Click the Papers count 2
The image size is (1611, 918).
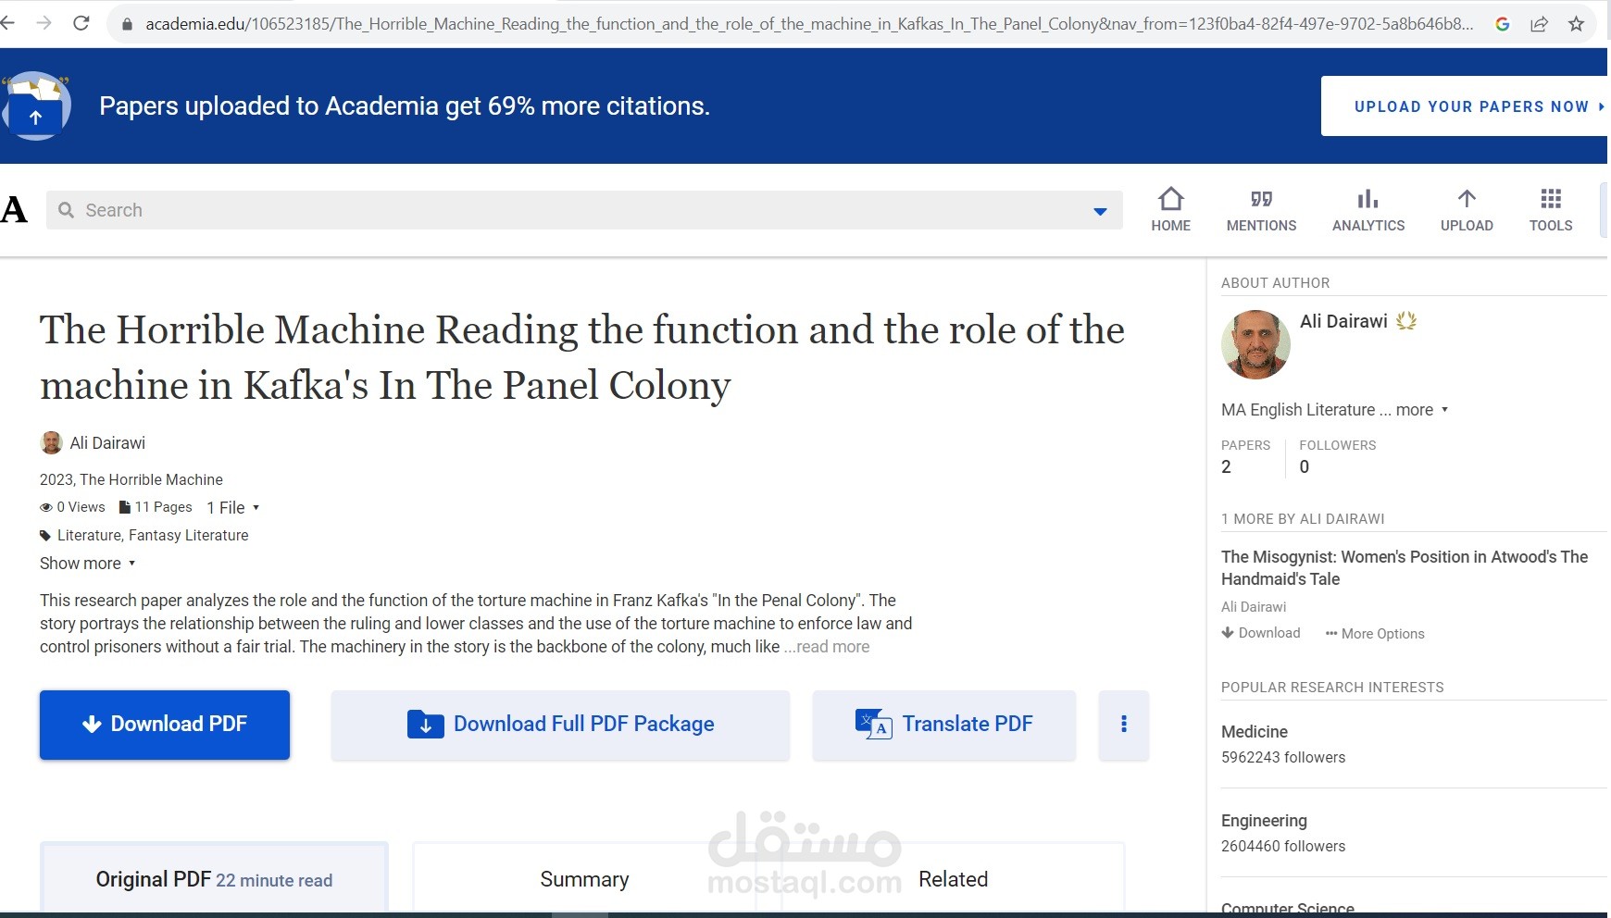(x=1226, y=467)
